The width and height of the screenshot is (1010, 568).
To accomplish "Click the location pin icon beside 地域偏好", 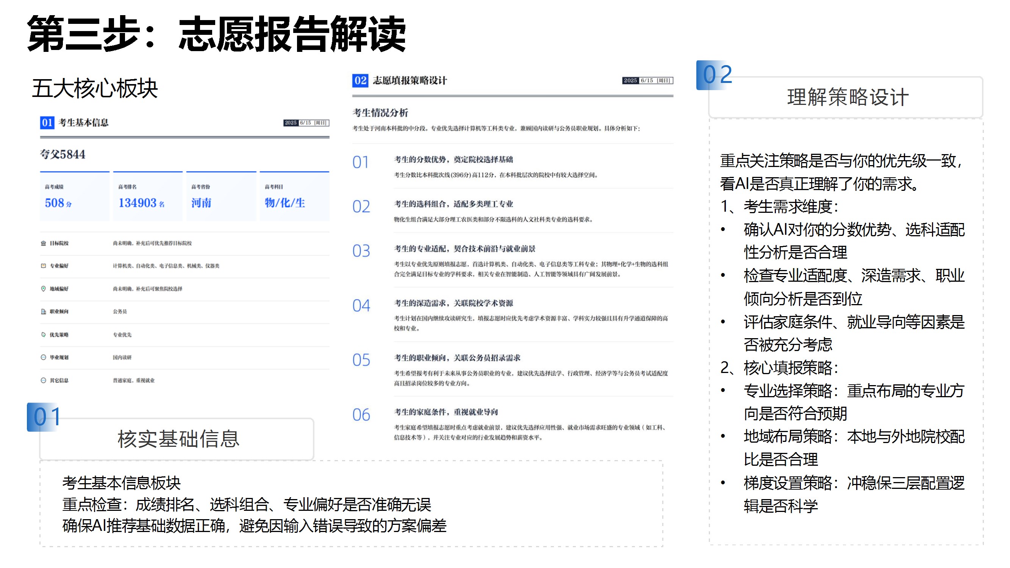I will tap(43, 289).
